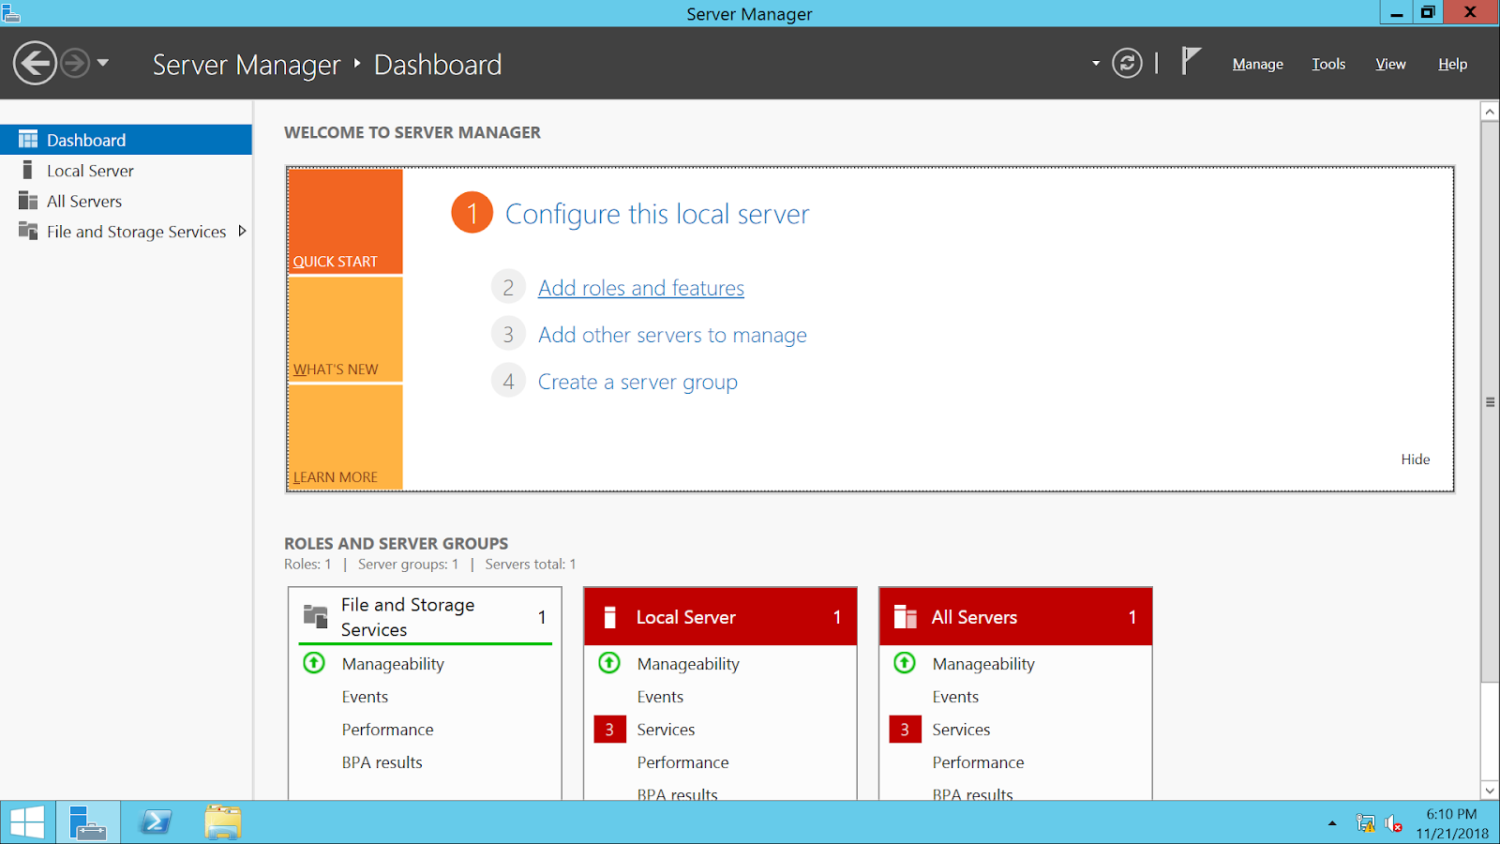Click the Local Server sidebar icon

click(x=28, y=171)
